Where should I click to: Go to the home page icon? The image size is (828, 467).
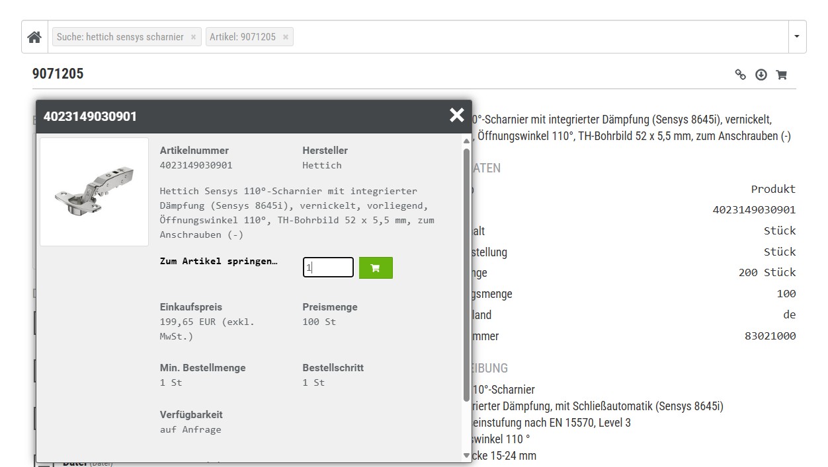coord(35,37)
